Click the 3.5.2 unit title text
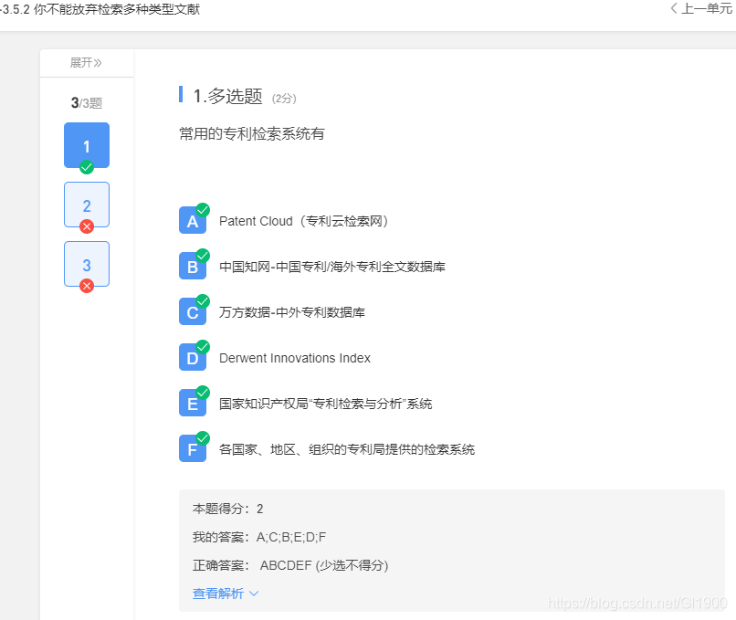 pyautogui.click(x=100, y=9)
